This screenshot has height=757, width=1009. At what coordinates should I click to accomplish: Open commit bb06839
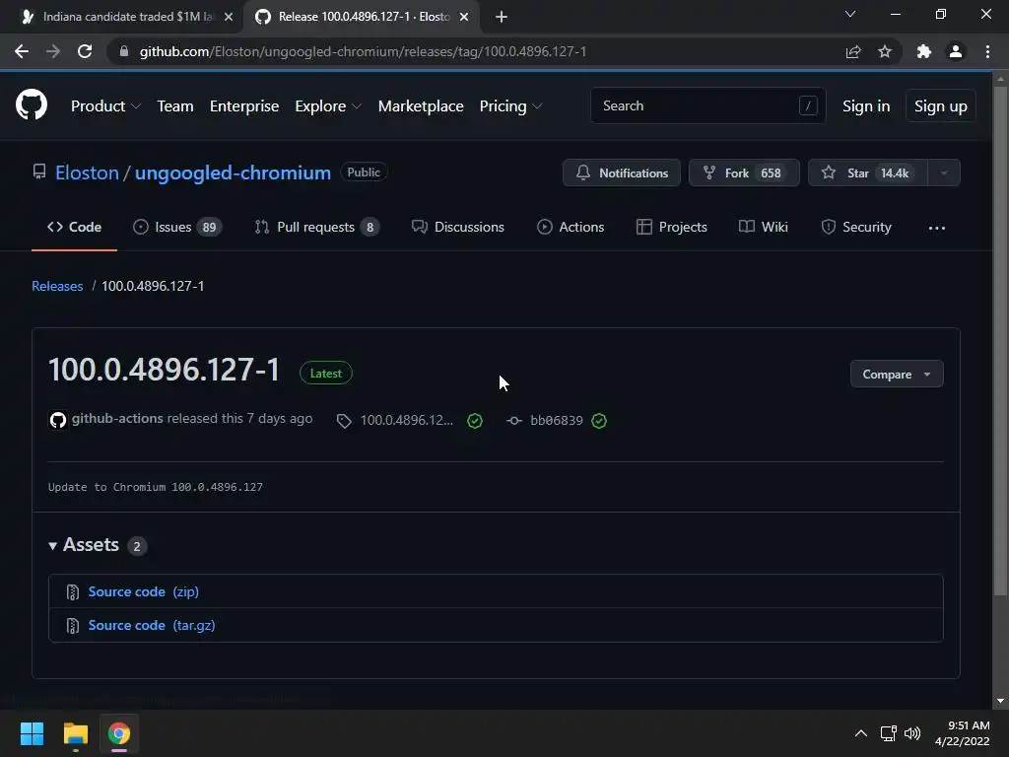(x=557, y=420)
